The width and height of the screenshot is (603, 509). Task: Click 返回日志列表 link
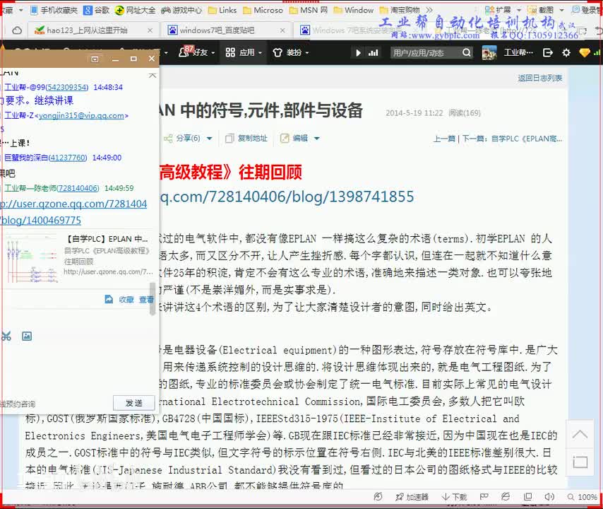coord(540,78)
